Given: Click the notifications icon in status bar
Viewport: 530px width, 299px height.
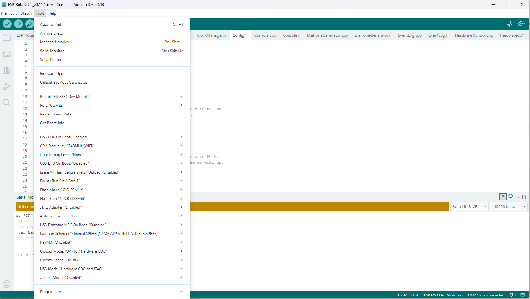Looking at the screenshot, I should pyautogui.click(x=513, y=295).
